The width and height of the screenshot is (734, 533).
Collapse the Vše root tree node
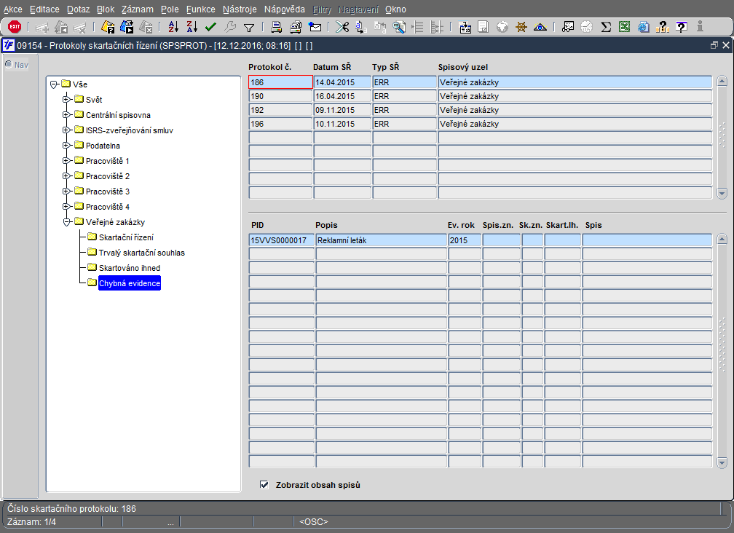[x=54, y=84]
